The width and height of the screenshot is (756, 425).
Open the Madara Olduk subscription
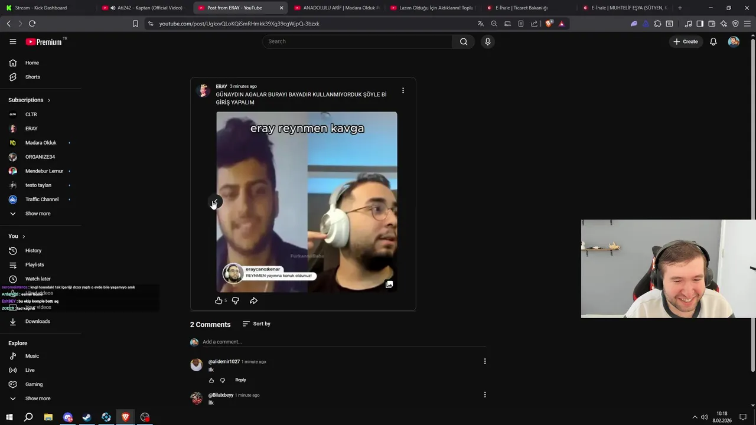click(40, 143)
